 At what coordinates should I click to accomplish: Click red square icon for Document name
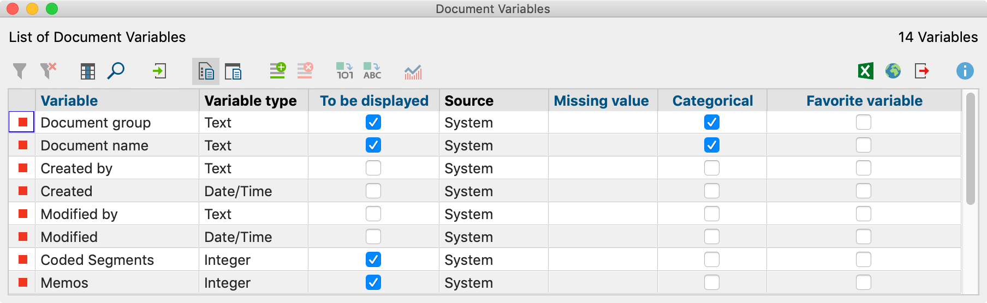point(23,145)
